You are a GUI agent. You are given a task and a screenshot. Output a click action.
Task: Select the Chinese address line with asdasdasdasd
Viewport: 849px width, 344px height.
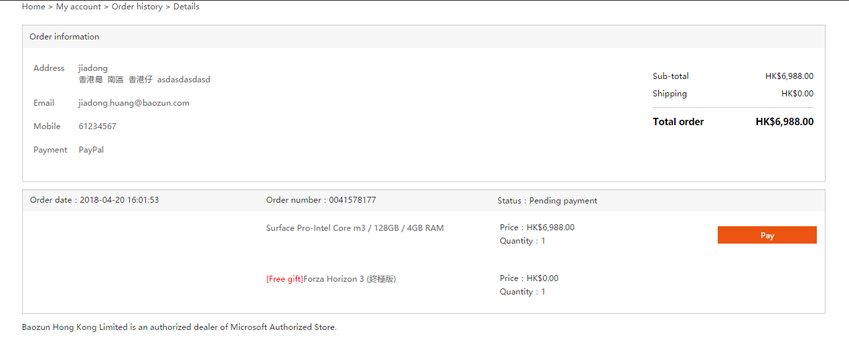tap(145, 80)
